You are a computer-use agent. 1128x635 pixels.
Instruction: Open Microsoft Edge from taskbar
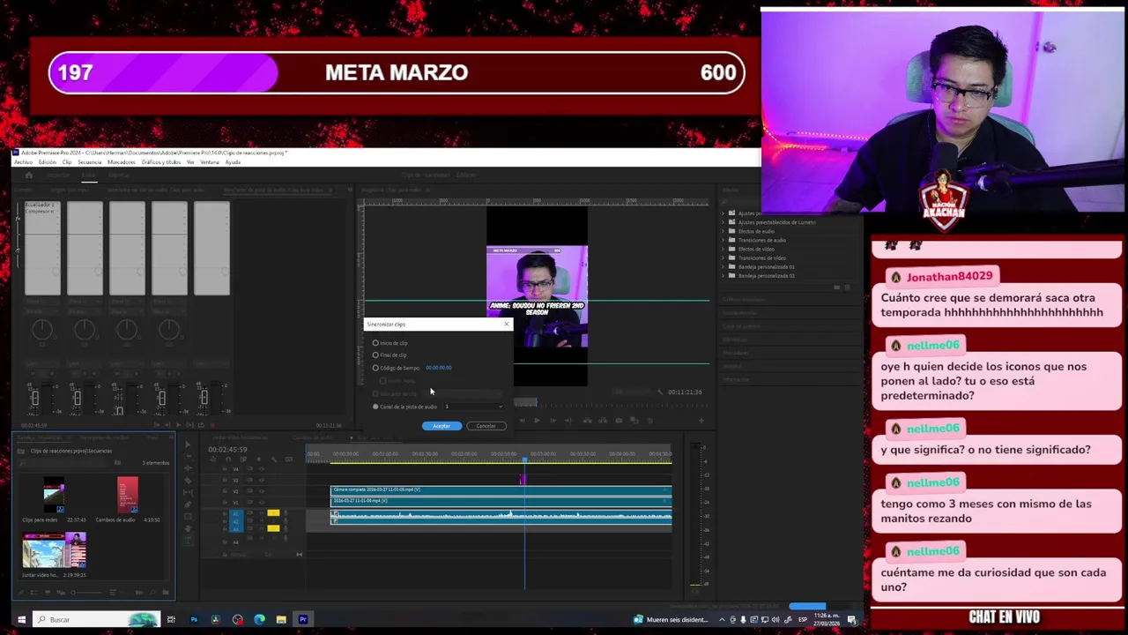pyautogui.click(x=259, y=619)
